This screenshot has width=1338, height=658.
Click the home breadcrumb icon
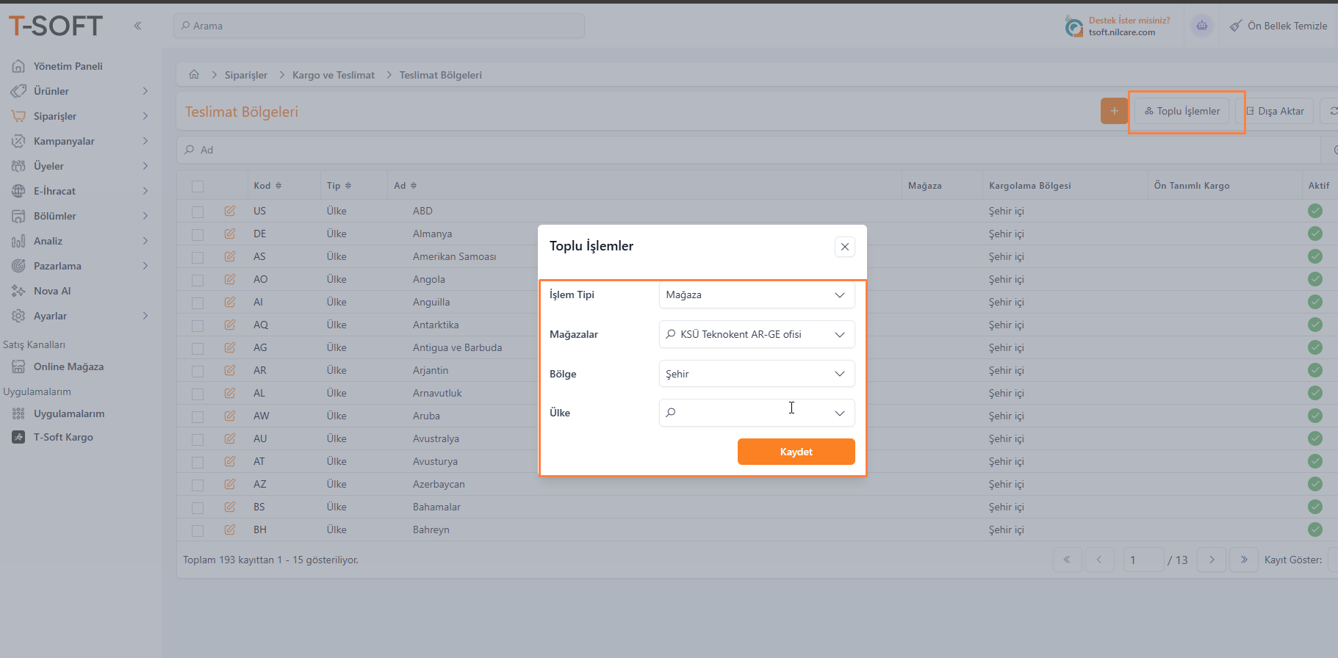tap(194, 74)
